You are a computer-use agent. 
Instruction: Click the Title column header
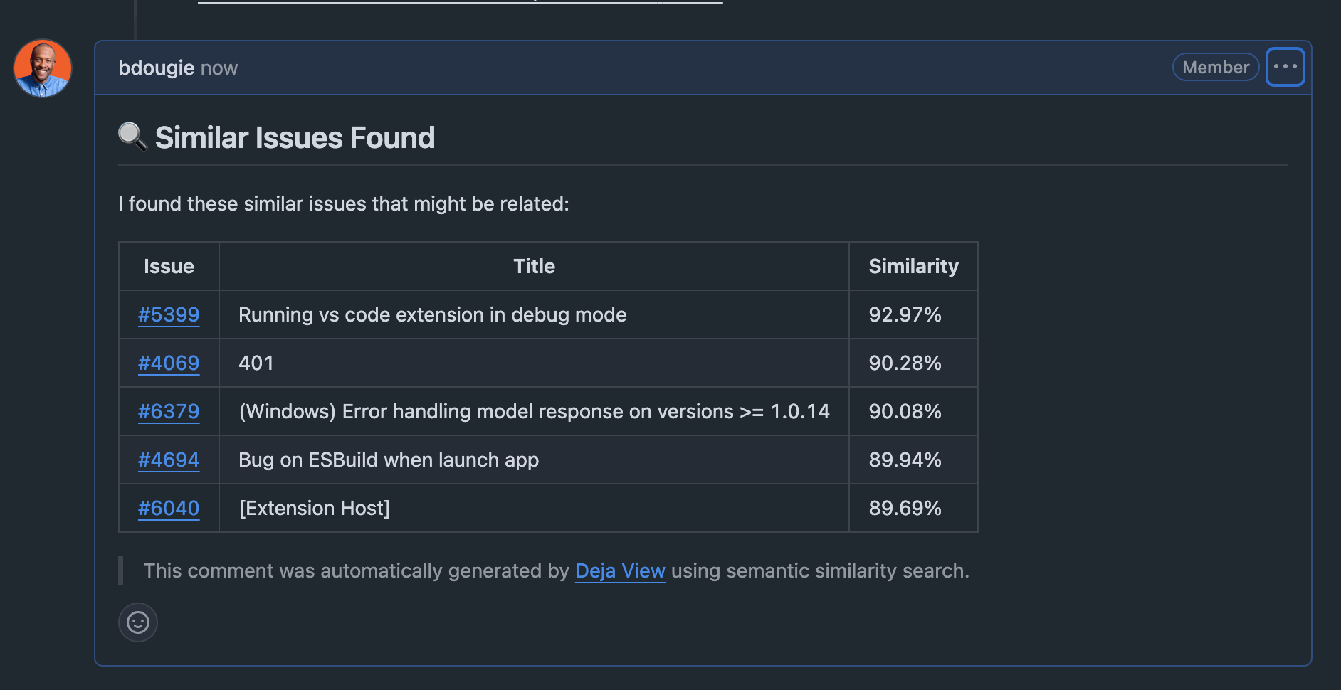point(534,266)
